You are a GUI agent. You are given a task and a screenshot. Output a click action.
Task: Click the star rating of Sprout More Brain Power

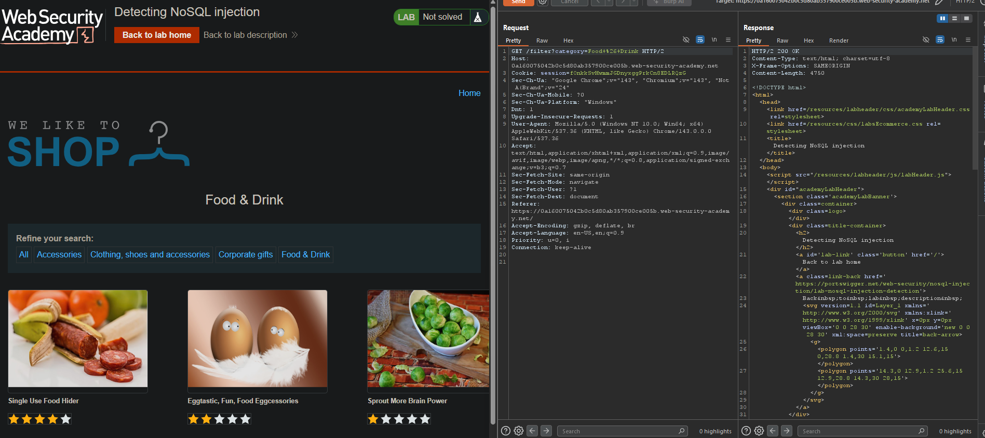point(399,419)
